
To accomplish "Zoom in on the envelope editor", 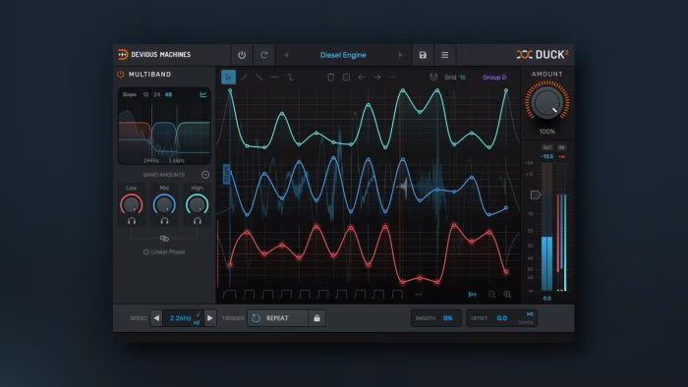I will pos(507,295).
